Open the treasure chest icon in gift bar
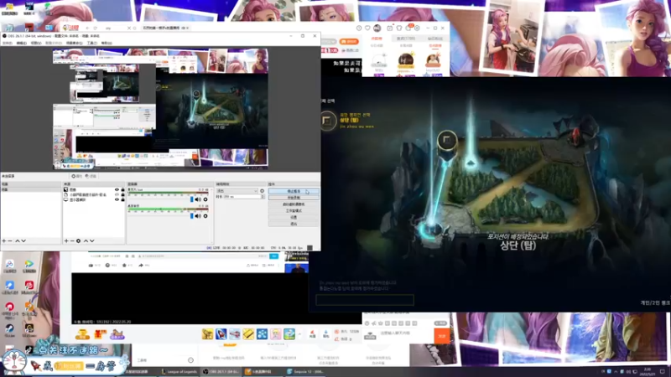The width and height of the screenshot is (671, 377). [82, 334]
